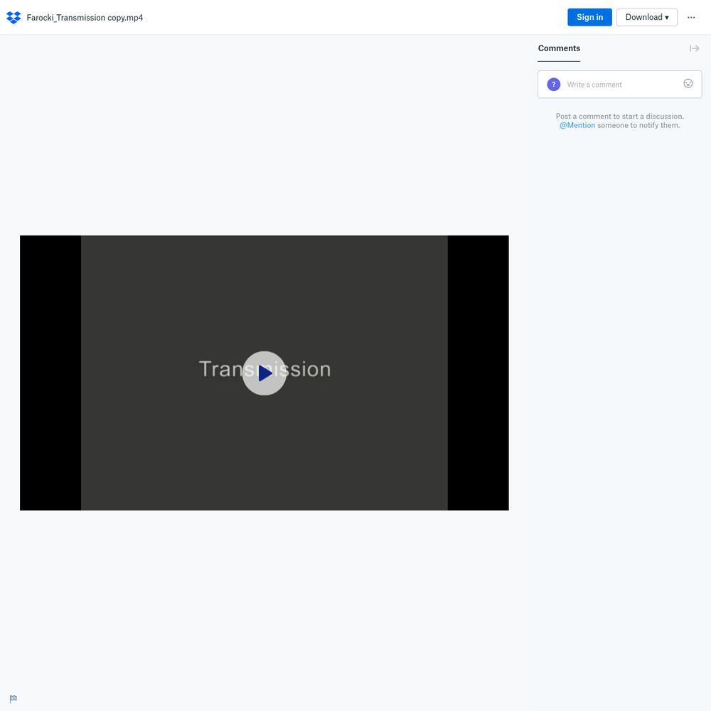Click the purple question mark avatar

(x=554, y=85)
